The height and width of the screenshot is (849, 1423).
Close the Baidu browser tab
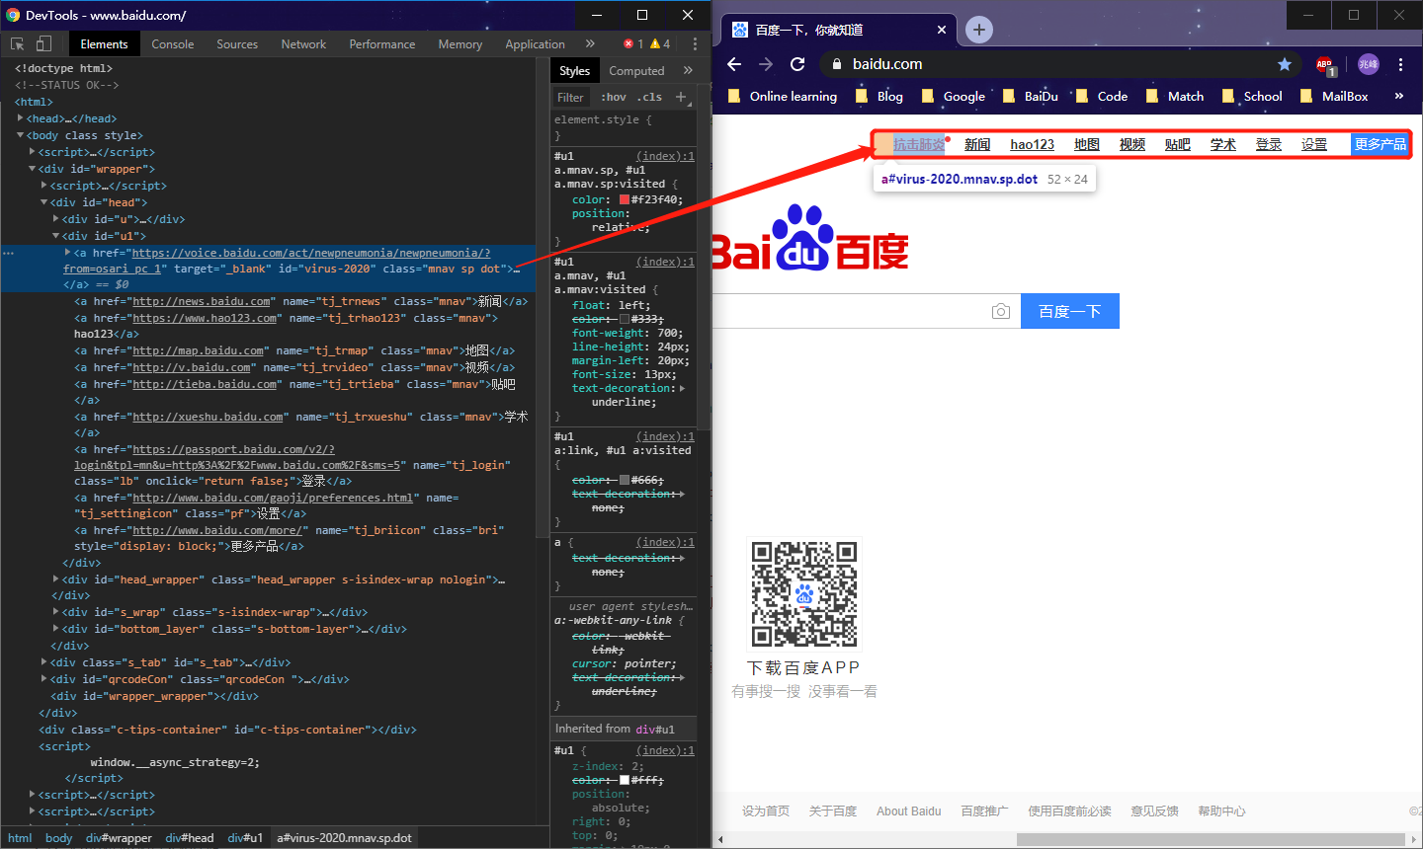pos(941,30)
